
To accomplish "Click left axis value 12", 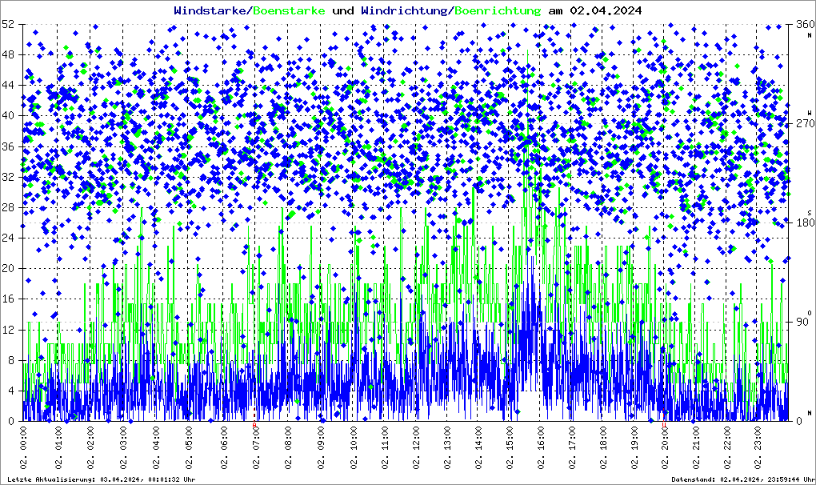I will tap(8, 330).
